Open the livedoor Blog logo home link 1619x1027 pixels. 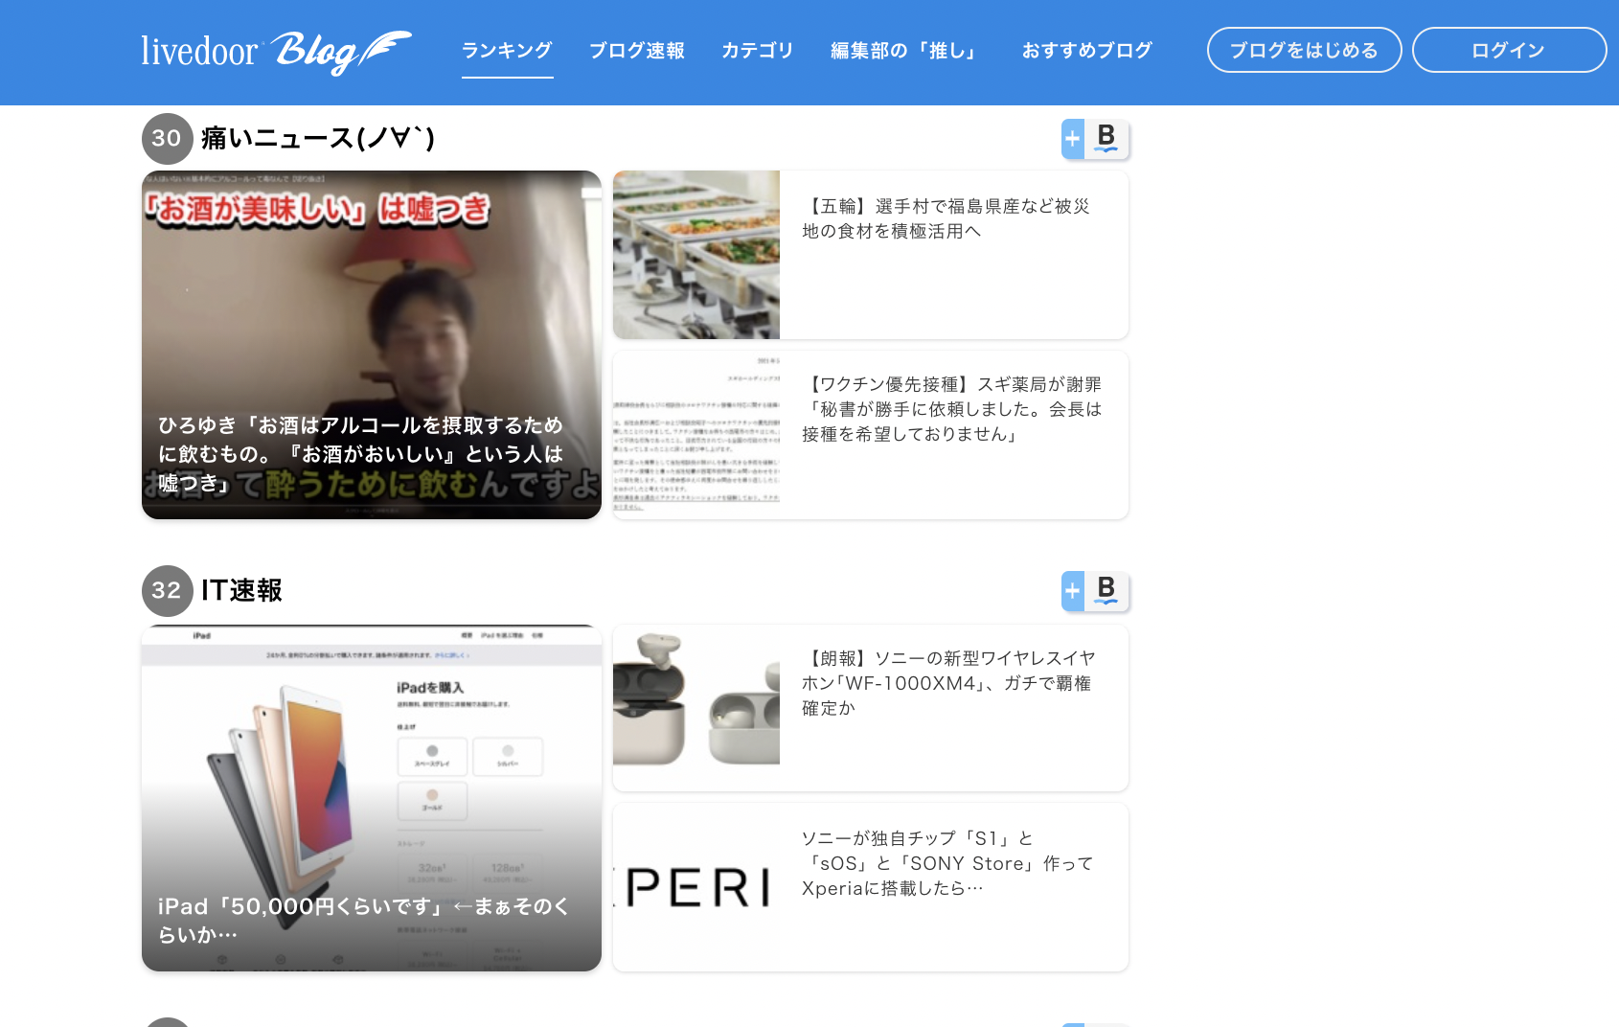pos(276,52)
